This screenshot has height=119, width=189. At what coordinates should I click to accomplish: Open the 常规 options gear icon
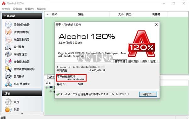point(8,102)
